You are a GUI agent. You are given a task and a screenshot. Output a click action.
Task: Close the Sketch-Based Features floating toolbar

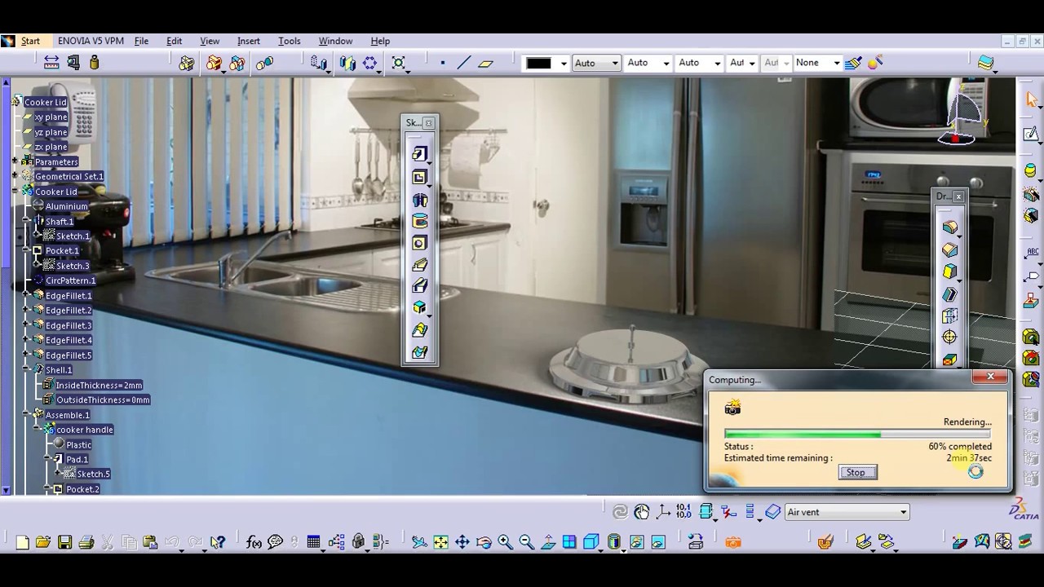pyautogui.click(x=429, y=123)
